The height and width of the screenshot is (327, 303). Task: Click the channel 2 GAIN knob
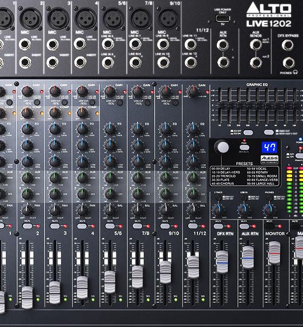(27, 91)
